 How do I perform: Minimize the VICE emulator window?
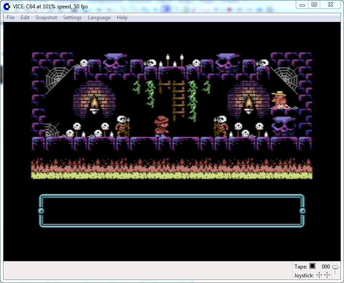tap(302, 4)
